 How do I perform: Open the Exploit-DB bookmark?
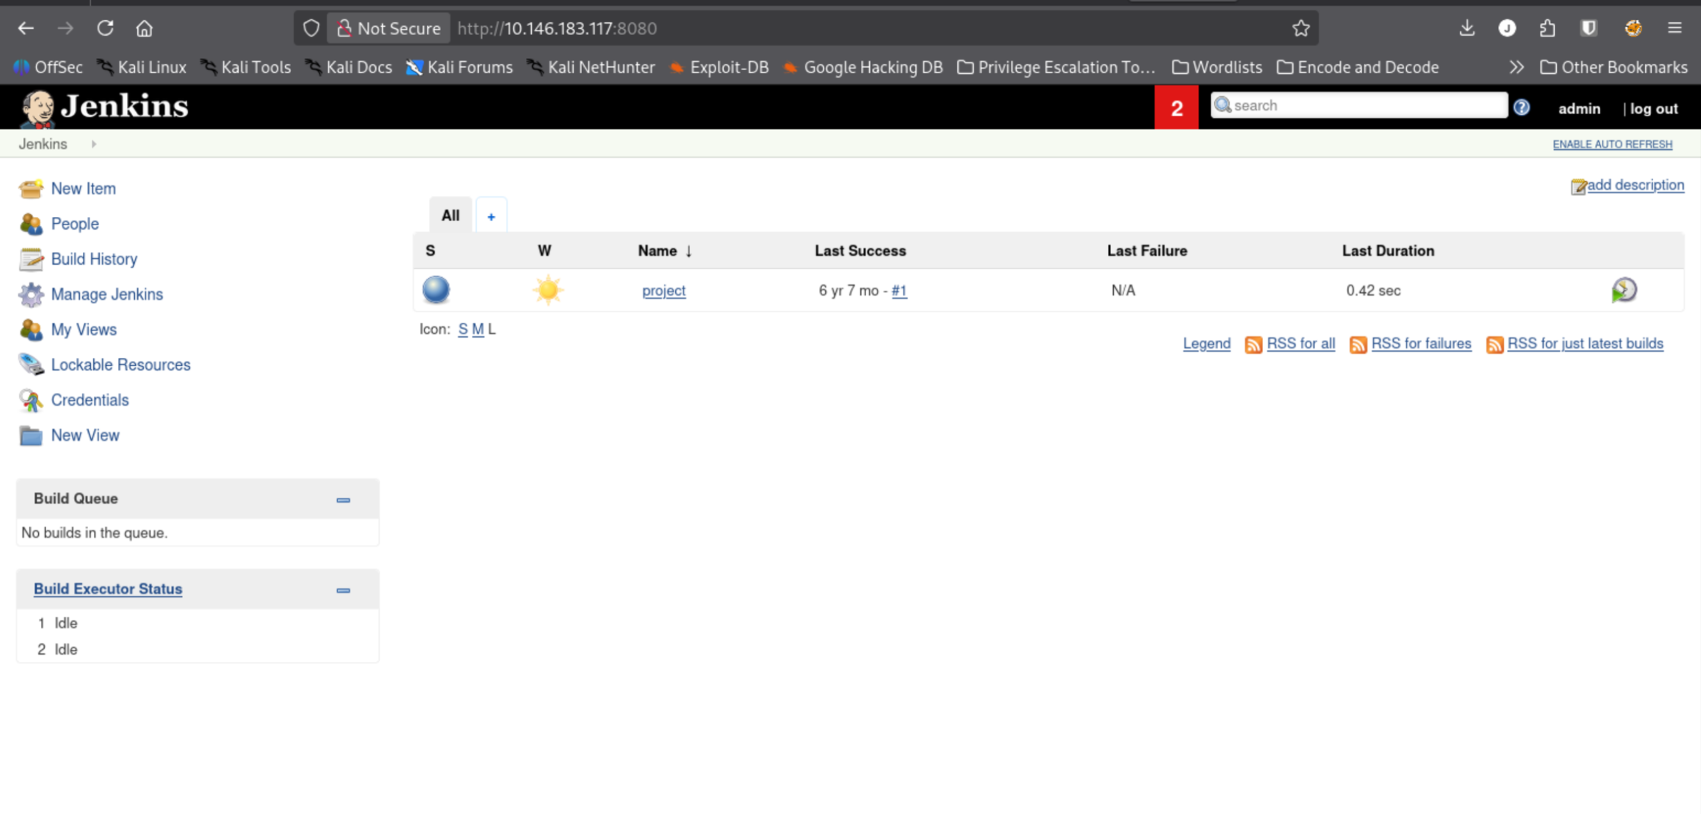[x=718, y=67]
